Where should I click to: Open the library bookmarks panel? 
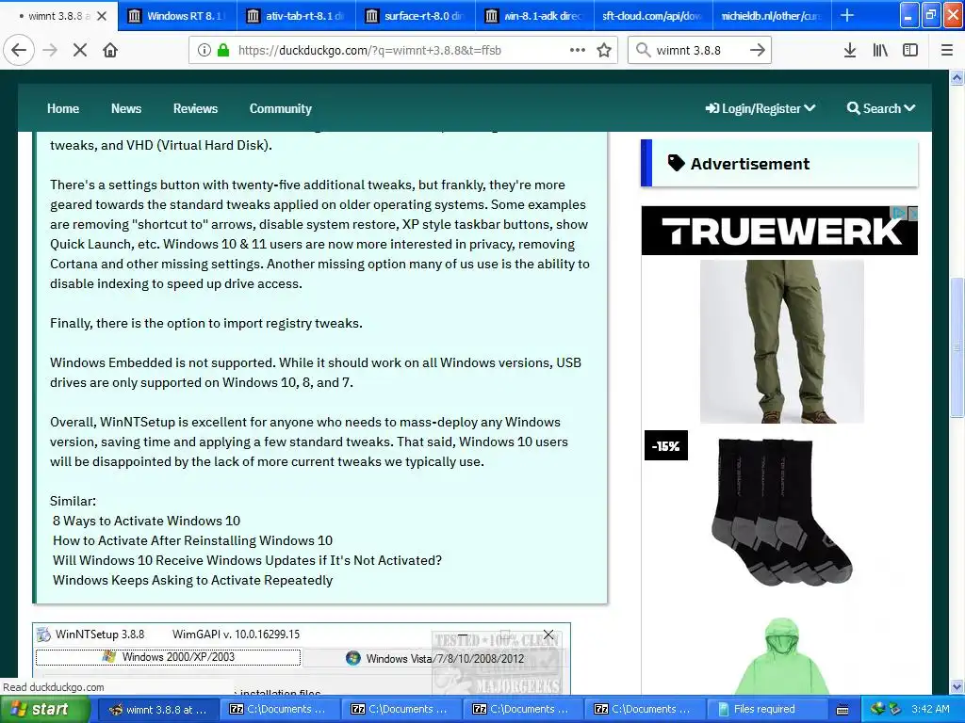(880, 51)
